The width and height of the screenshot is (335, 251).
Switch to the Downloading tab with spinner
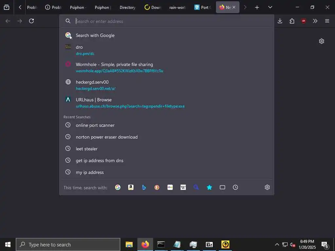coord(152,8)
